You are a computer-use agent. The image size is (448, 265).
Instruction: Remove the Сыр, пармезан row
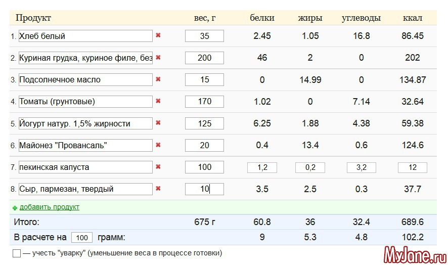(x=158, y=189)
